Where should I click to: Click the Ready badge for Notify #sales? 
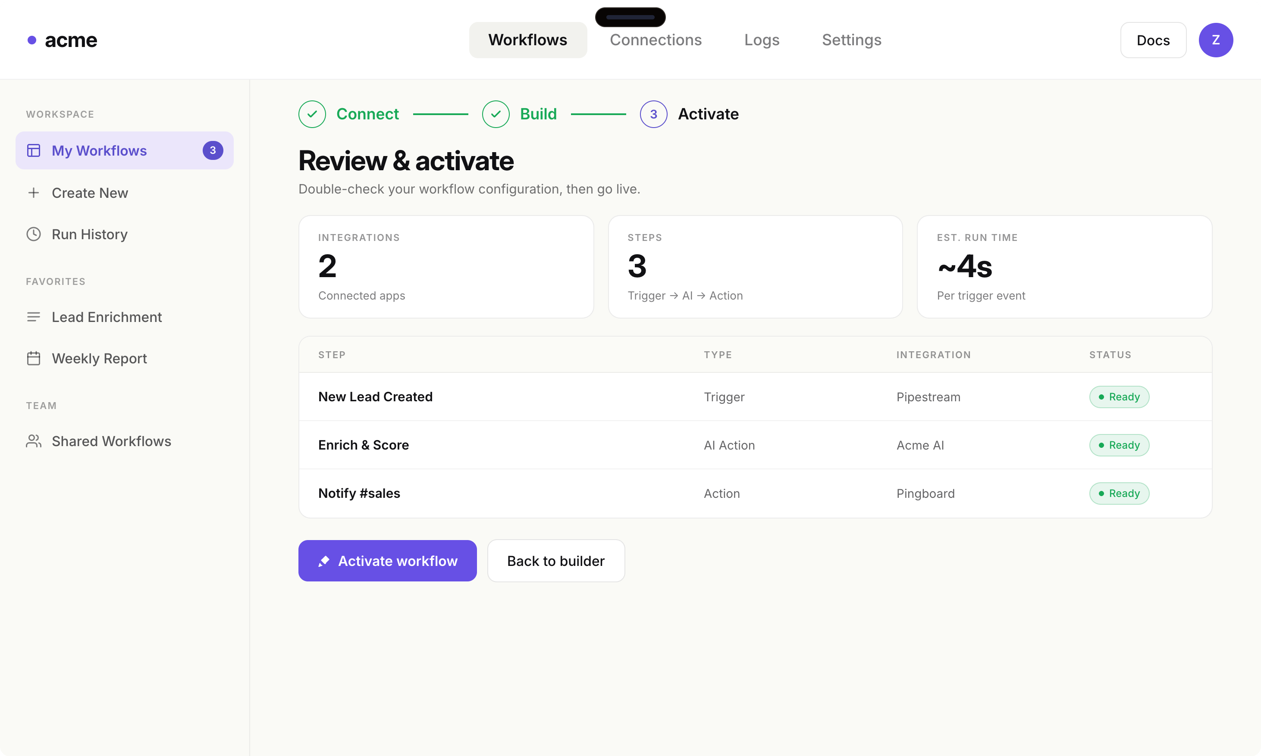coord(1119,494)
